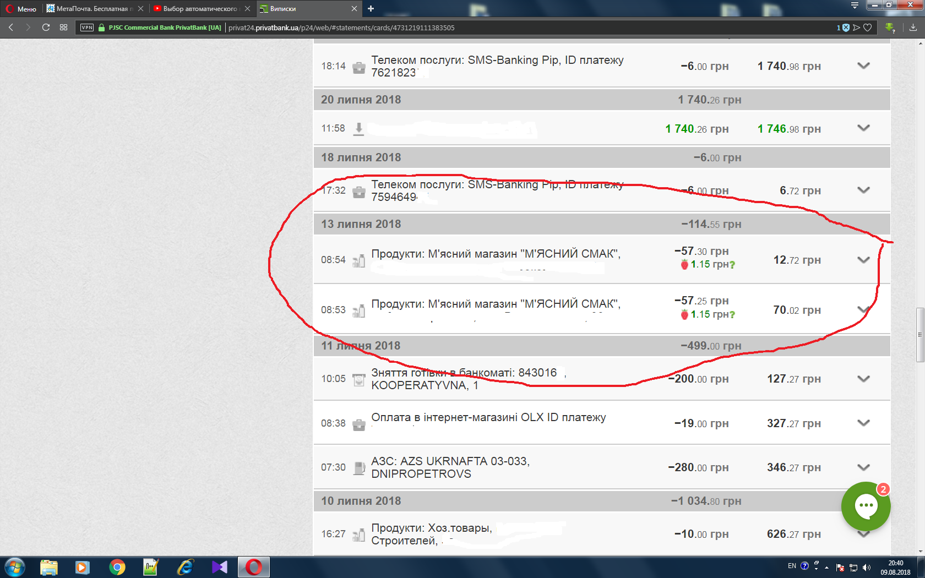The height and width of the screenshot is (578, 925).
Task: Go back with the browser back arrow
Action: pyautogui.click(x=11, y=28)
